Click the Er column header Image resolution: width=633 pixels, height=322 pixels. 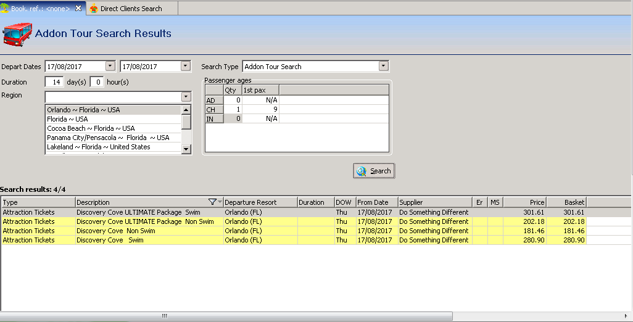tap(479, 202)
